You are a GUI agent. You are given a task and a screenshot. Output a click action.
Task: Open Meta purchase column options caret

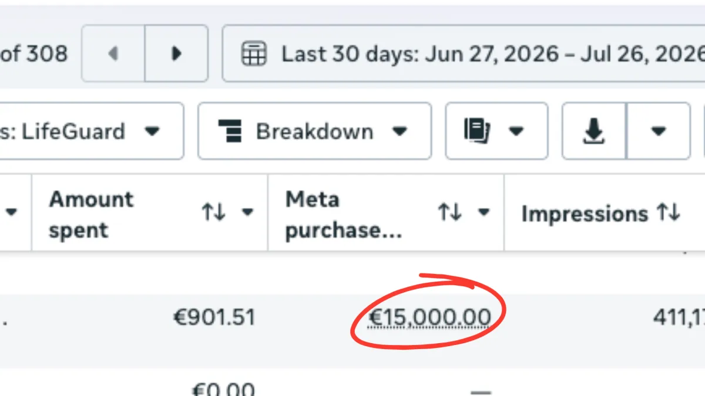pos(484,212)
